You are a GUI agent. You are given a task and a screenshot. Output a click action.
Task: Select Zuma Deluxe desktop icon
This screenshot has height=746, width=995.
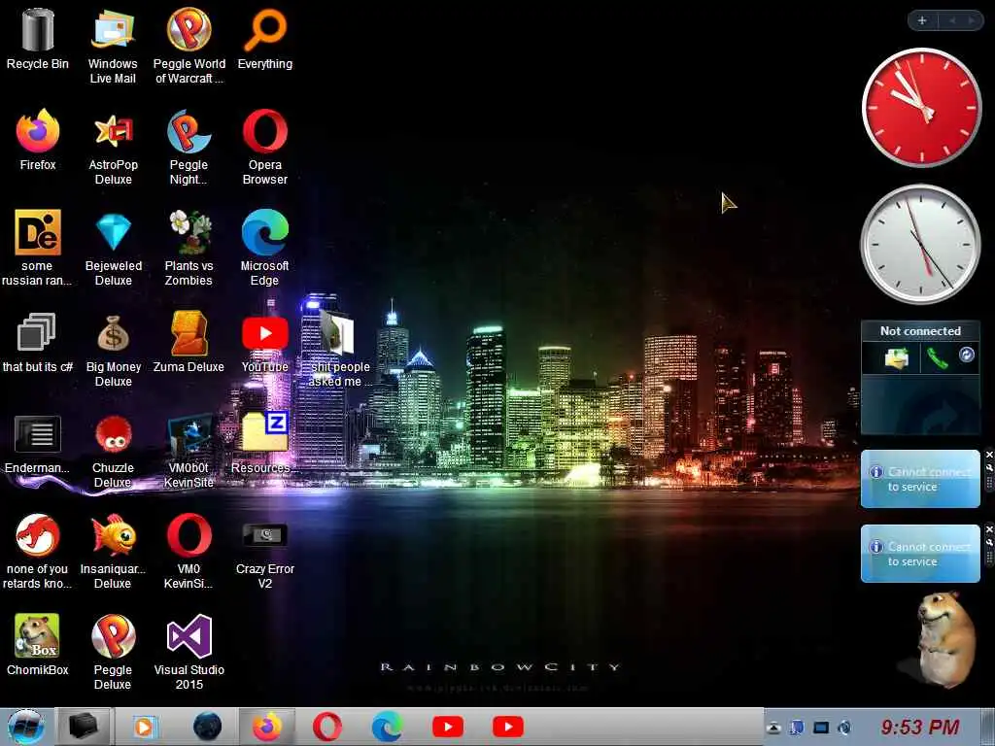pyautogui.click(x=189, y=342)
